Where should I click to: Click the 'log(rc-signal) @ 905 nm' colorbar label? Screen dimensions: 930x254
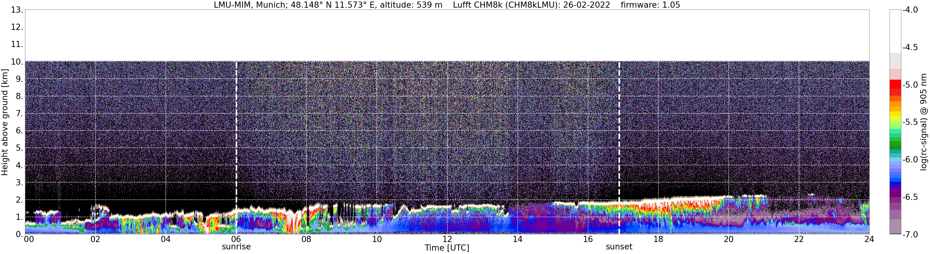tap(924, 122)
